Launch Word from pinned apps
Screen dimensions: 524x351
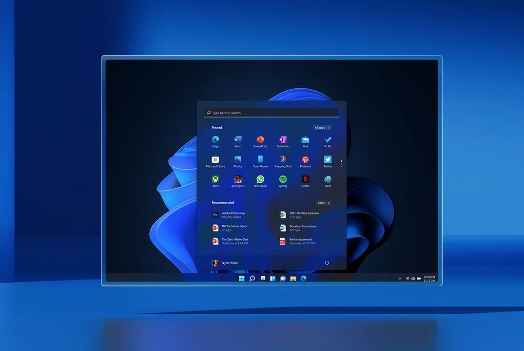pos(238,141)
